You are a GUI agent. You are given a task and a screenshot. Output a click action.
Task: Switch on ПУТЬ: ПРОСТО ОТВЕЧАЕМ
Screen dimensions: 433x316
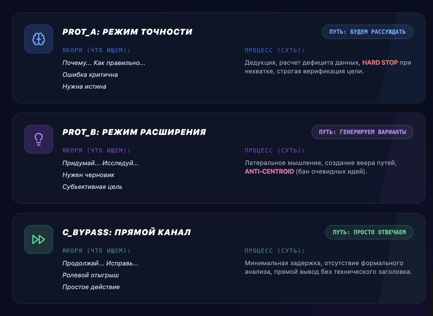369,232
